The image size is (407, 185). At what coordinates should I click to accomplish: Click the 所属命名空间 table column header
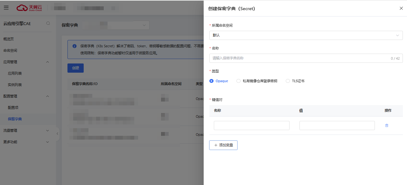(171, 84)
